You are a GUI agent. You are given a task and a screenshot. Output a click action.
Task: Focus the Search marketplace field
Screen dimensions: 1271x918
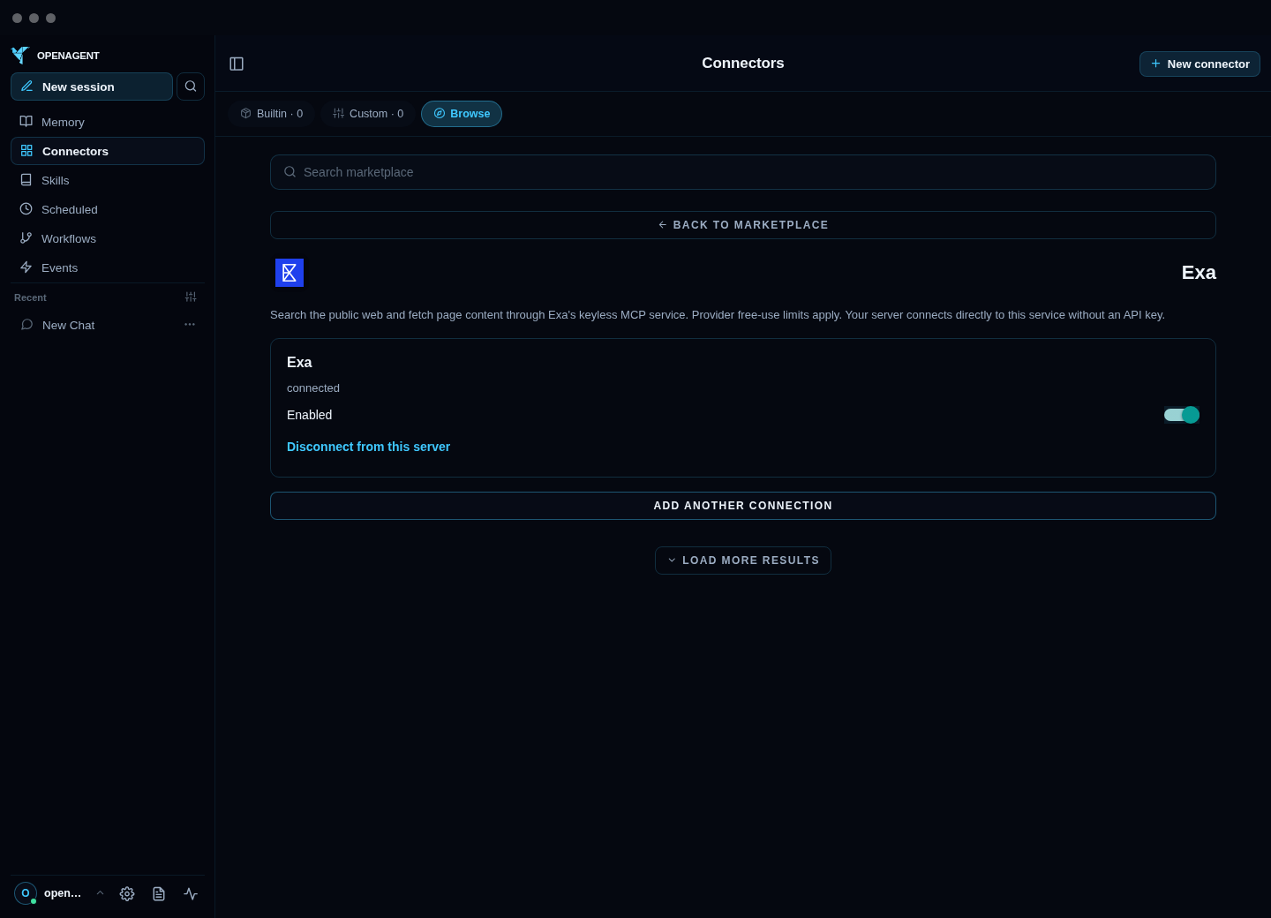(x=743, y=172)
